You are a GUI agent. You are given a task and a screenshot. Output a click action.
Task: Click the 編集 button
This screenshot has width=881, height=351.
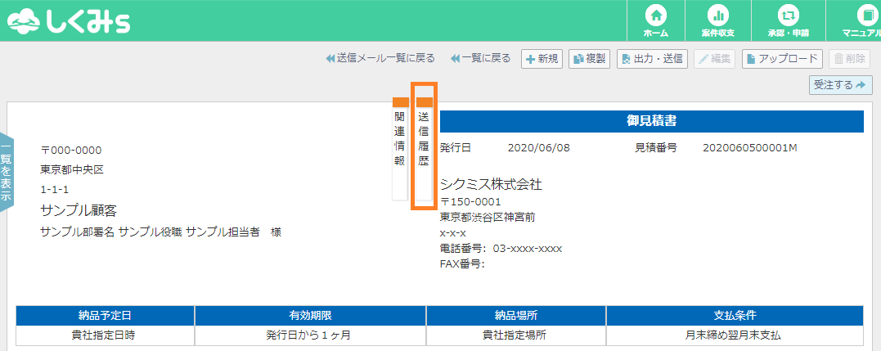[x=715, y=59]
